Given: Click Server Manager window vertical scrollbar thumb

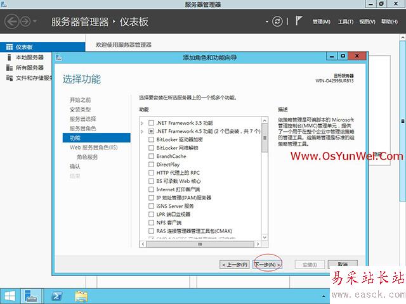Looking at the screenshot, I should pos(403,121).
